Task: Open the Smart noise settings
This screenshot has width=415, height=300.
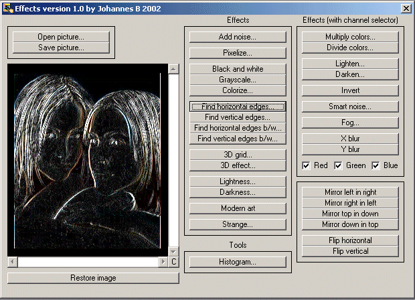Action: (350, 106)
